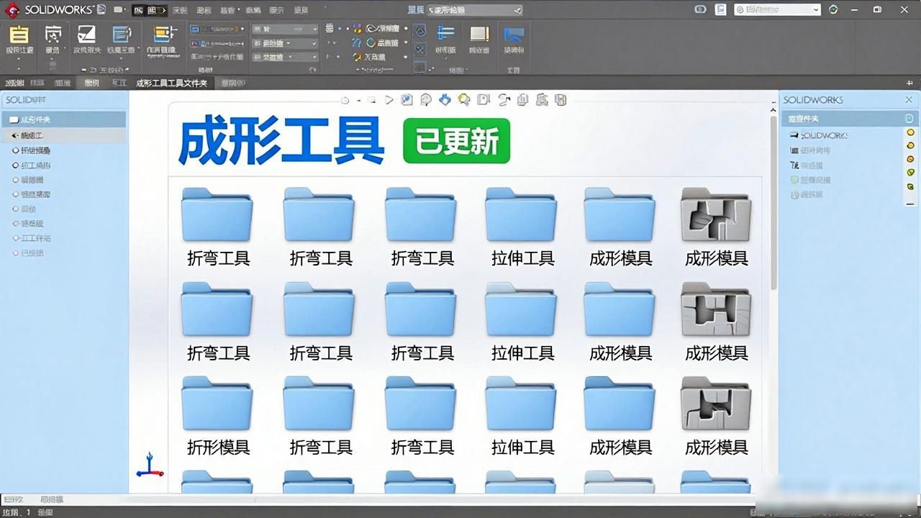Open the first menu after the dark title bar box

point(180,10)
